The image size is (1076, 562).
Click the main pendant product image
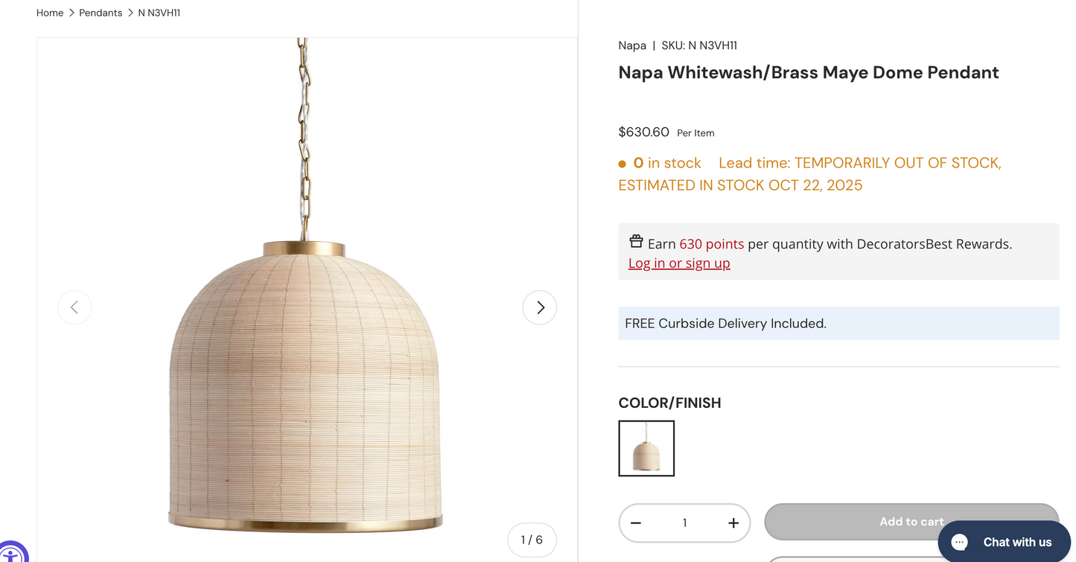(305, 372)
